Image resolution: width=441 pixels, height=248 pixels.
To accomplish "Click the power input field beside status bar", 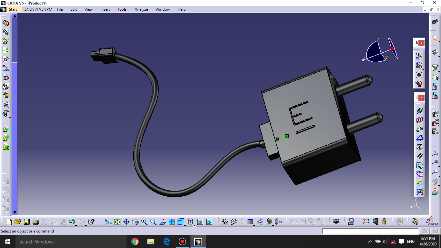I will pyautogui.click(x=370, y=231).
